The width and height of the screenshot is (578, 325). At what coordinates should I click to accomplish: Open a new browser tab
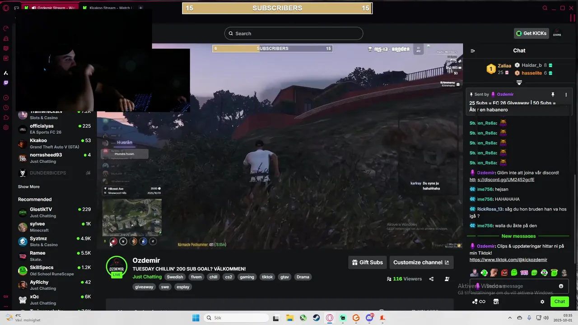pyautogui.click(x=140, y=8)
